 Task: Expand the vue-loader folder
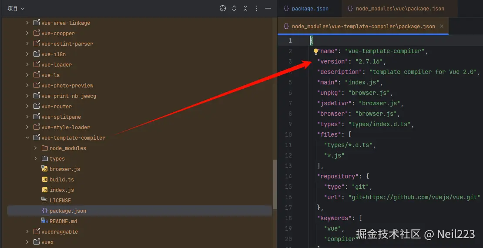click(27, 65)
